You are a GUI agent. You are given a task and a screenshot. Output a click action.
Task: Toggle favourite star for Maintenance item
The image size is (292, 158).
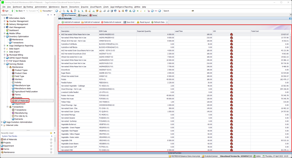pos(51,152)
